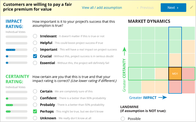Open View all / add assumption link
The height and width of the screenshot is (122, 196).
[x=102, y=8]
